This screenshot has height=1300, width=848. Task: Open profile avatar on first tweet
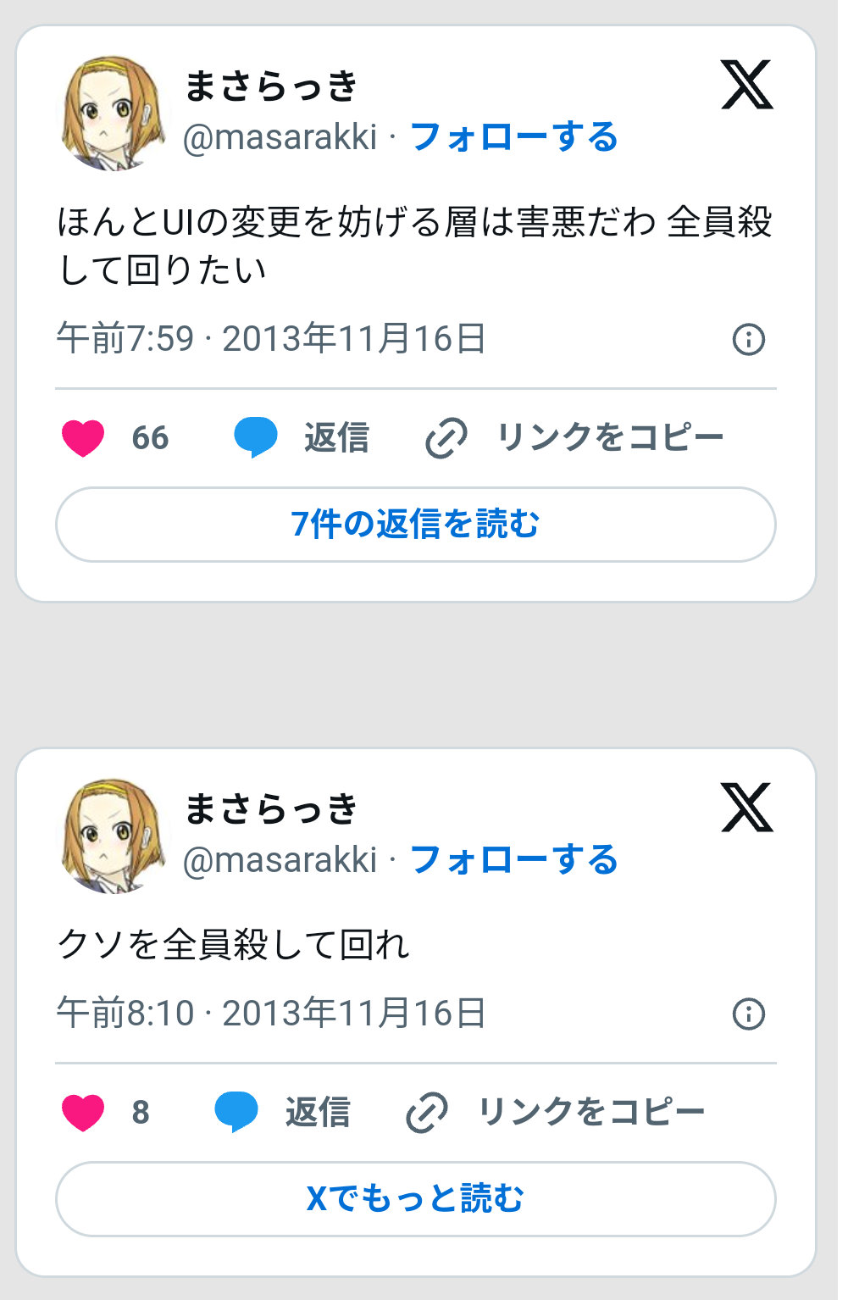[112, 113]
